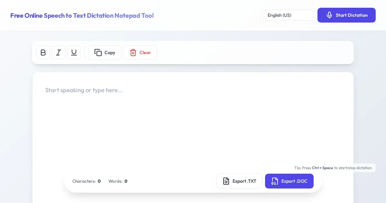Toggle underline formatting with the U button

pyautogui.click(x=74, y=53)
